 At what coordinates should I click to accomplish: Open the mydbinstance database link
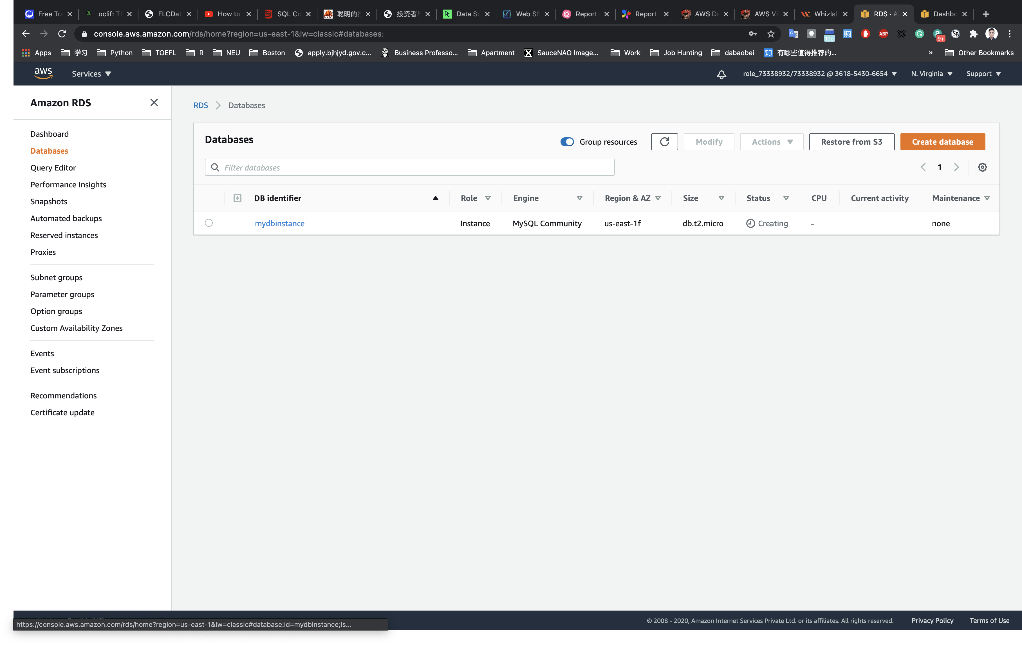(x=279, y=223)
